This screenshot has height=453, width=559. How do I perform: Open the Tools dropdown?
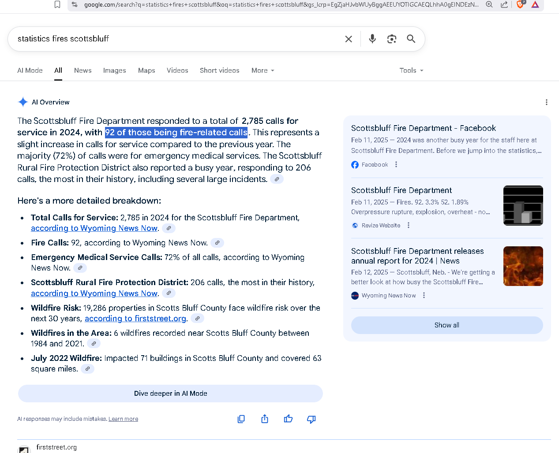[x=411, y=71]
